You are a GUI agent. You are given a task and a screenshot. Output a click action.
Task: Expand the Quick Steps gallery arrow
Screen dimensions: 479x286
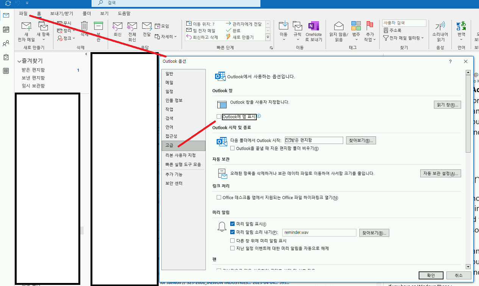(268, 37)
